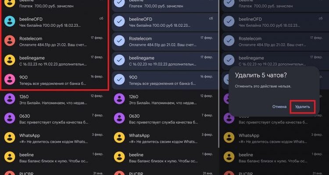Tap the 0630 avatar in the middle panel
Image resolution: width=329 pixels, height=175 pixels.
120,119
